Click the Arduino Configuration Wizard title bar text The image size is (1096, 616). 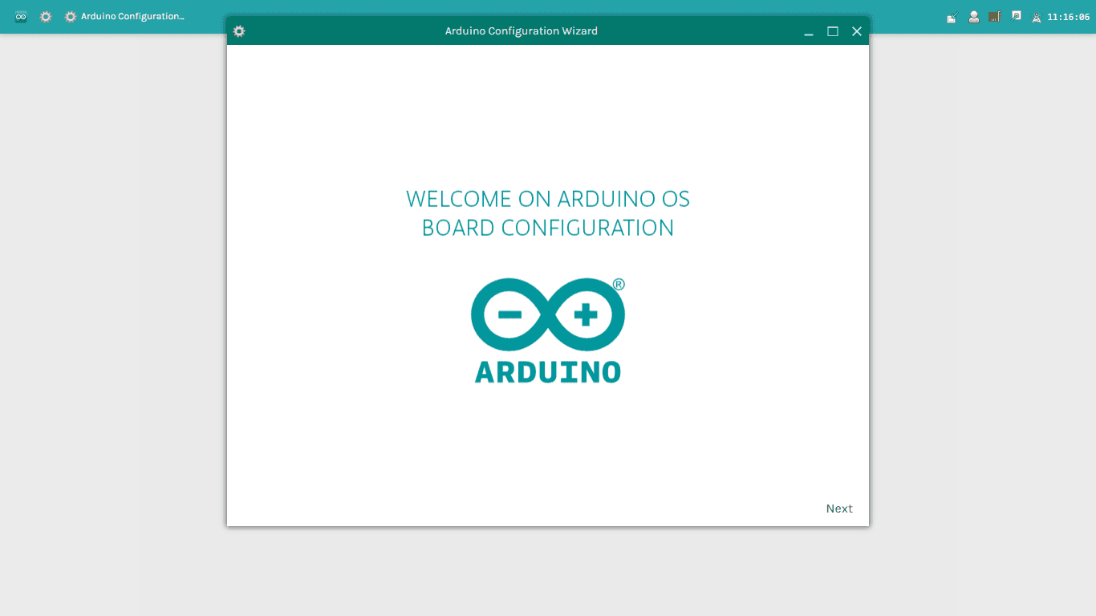coord(521,31)
